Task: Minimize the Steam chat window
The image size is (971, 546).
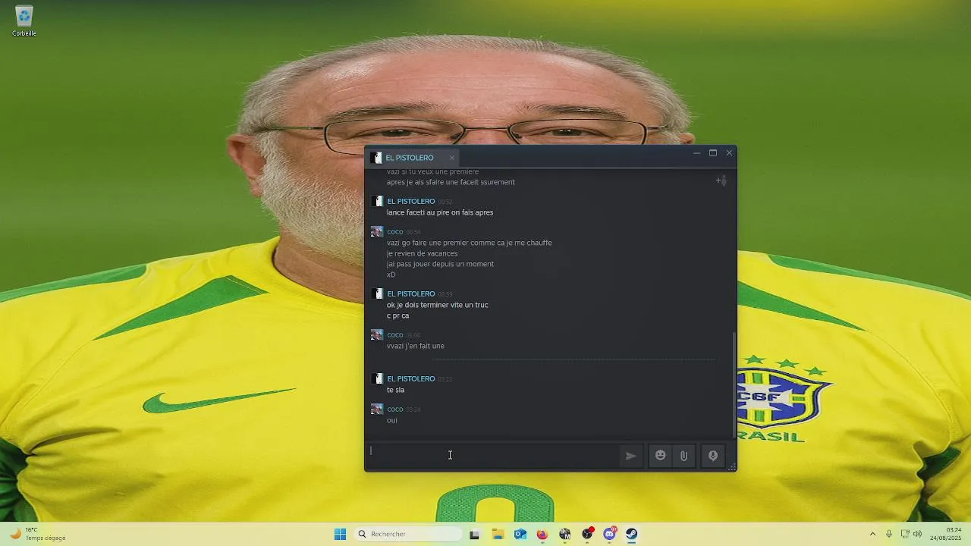Action: pos(696,153)
